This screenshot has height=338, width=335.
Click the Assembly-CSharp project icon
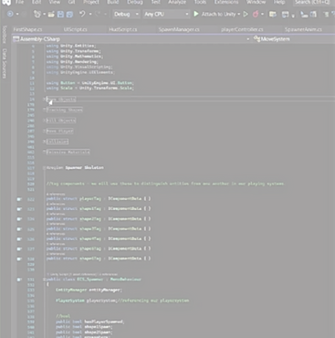click(x=16, y=39)
